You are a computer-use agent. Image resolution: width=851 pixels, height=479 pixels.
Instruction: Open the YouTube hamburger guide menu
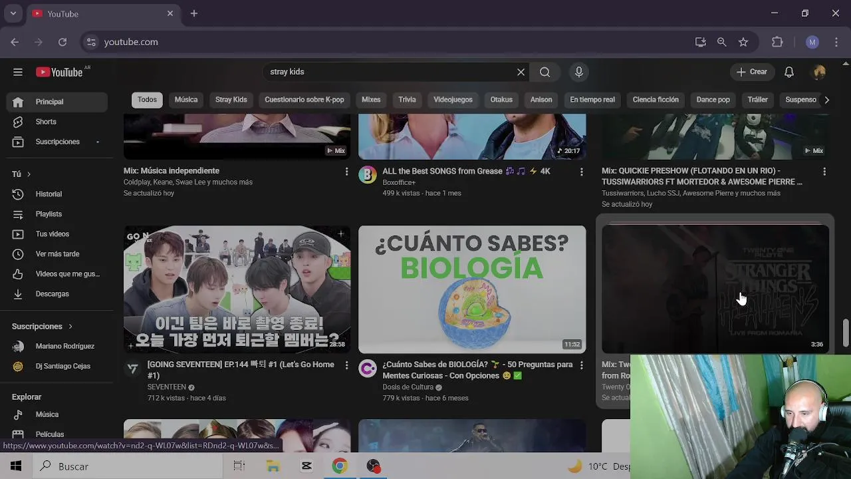coord(18,72)
